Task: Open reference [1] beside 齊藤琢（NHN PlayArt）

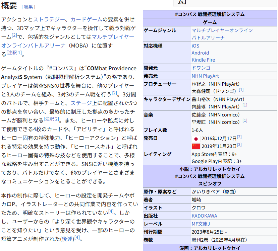Action: pyautogui.click(x=245, y=105)
